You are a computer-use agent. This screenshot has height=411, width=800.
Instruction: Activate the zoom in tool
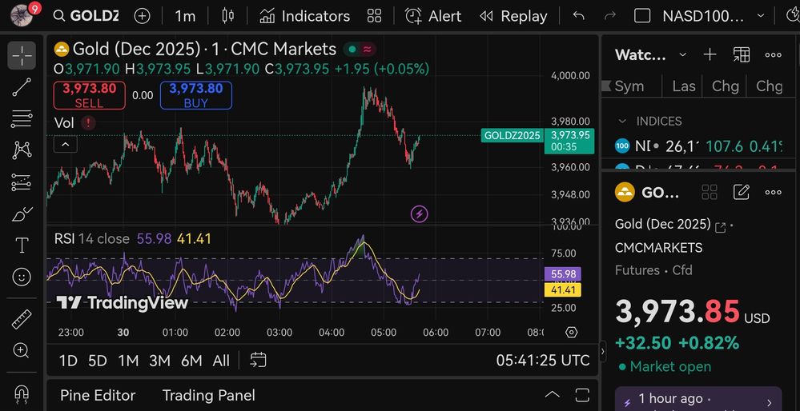pyautogui.click(x=22, y=350)
